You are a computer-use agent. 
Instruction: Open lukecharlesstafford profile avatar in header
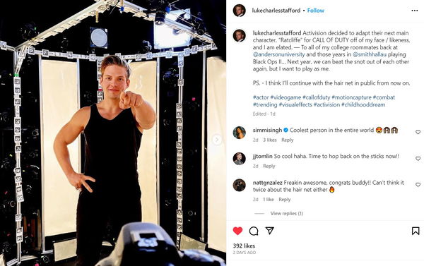240,11
